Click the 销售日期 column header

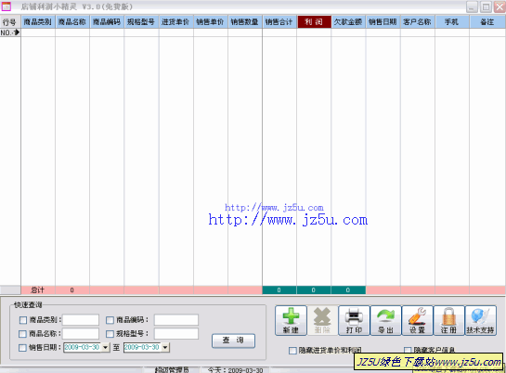click(x=383, y=22)
